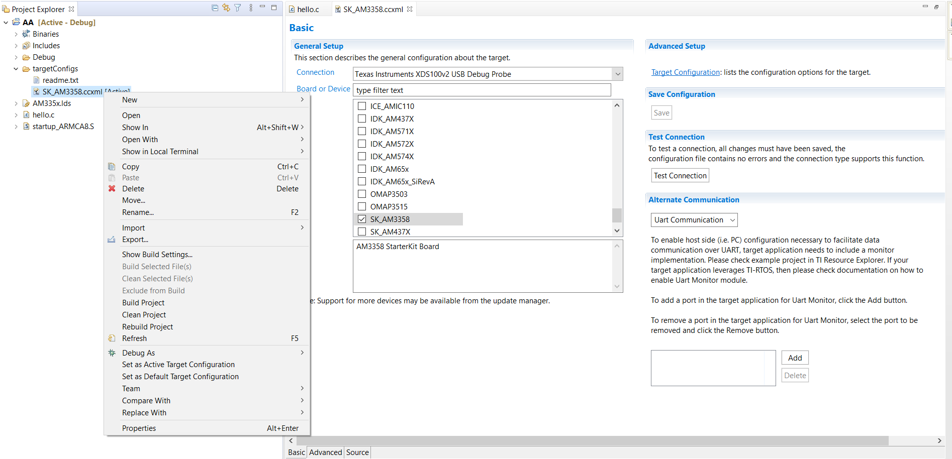
Task: Collapse the targetConfigs folder
Action: coord(16,68)
